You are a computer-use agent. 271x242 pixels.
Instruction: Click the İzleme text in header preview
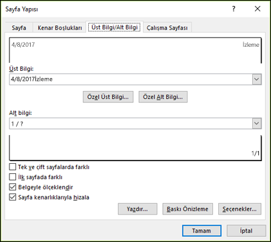point(251,45)
